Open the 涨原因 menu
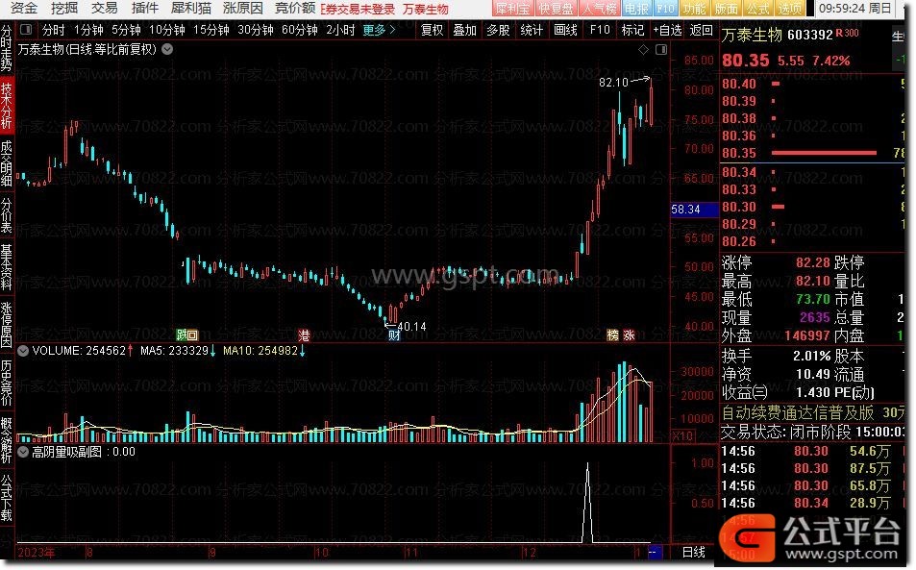916x570 pixels. 243,9
